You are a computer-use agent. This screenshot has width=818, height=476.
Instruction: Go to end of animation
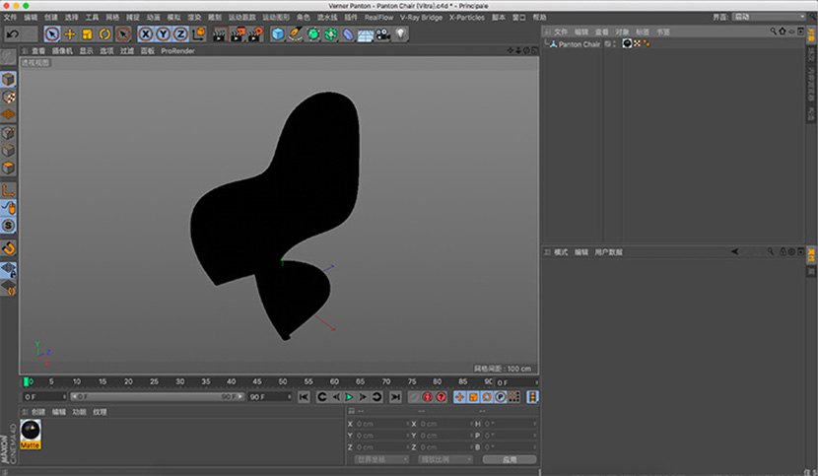tap(395, 397)
